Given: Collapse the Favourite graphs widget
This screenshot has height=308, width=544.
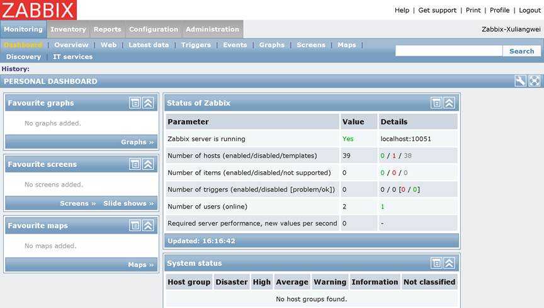Looking at the screenshot, I should [x=148, y=103].
